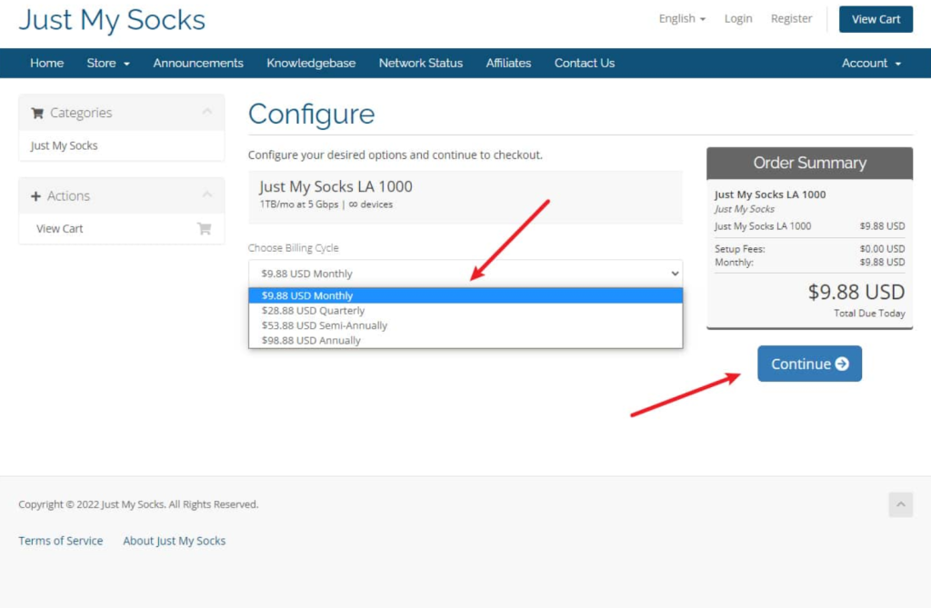Select Just My Socks category in sidebar

click(65, 145)
